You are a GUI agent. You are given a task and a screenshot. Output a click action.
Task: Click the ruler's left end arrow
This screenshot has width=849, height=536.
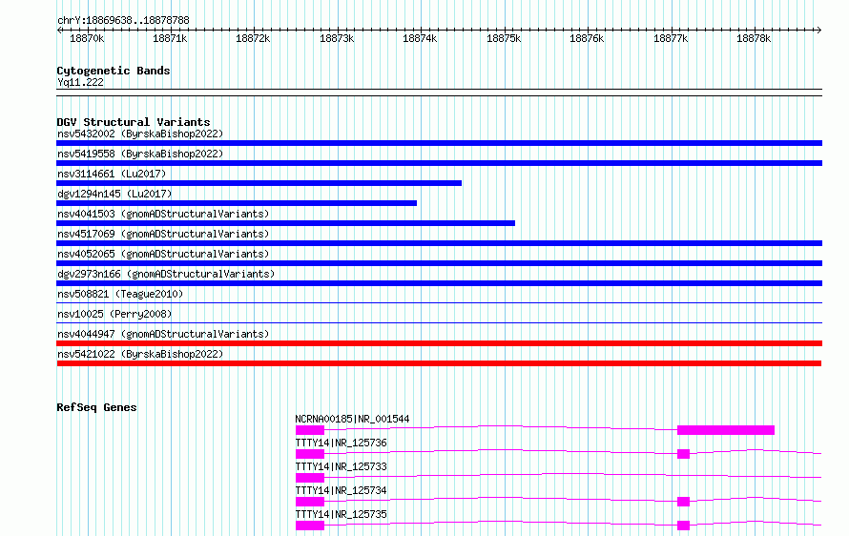[x=59, y=30]
